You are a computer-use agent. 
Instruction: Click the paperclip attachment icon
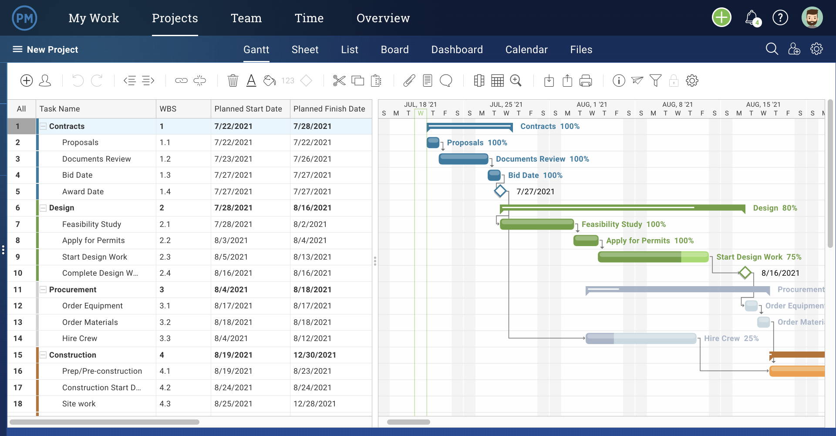point(409,81)
